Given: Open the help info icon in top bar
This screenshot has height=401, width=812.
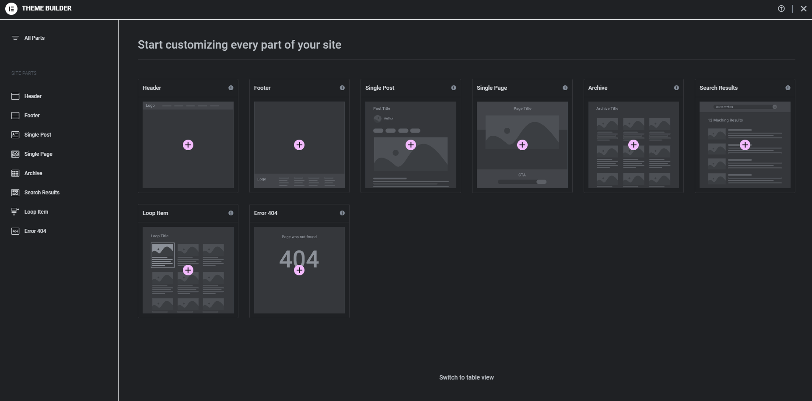Looking at the screenshot, I should click(781, 9).
